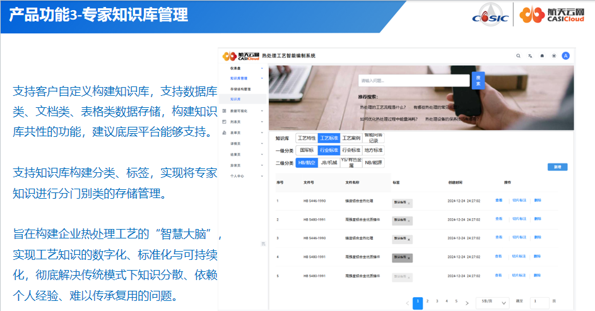Open the 5条/页 page size dropdown

click(x=492, y=302)
